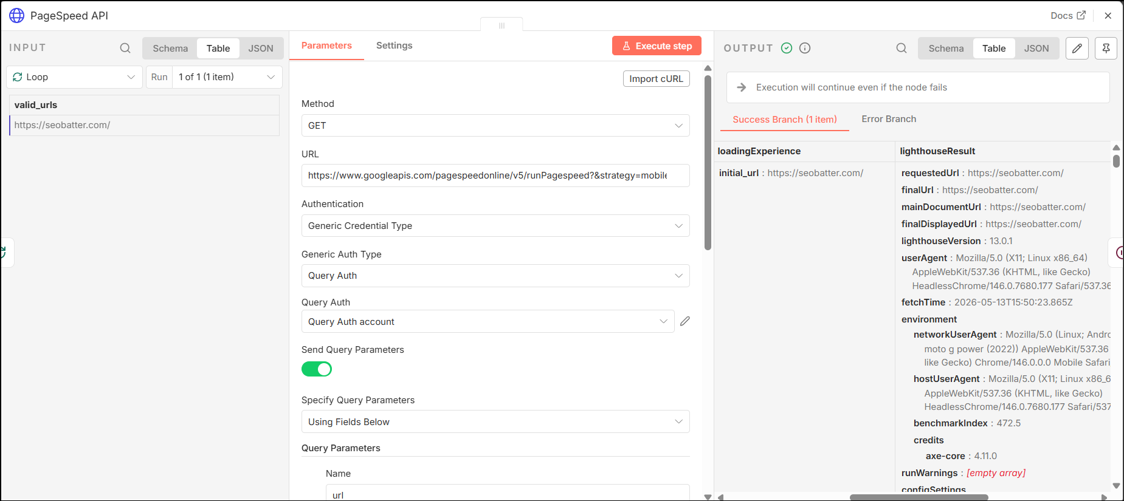Switch INPUT view to JSON
This screenshot has height=501, width=1124.
[x=261, y=49]
